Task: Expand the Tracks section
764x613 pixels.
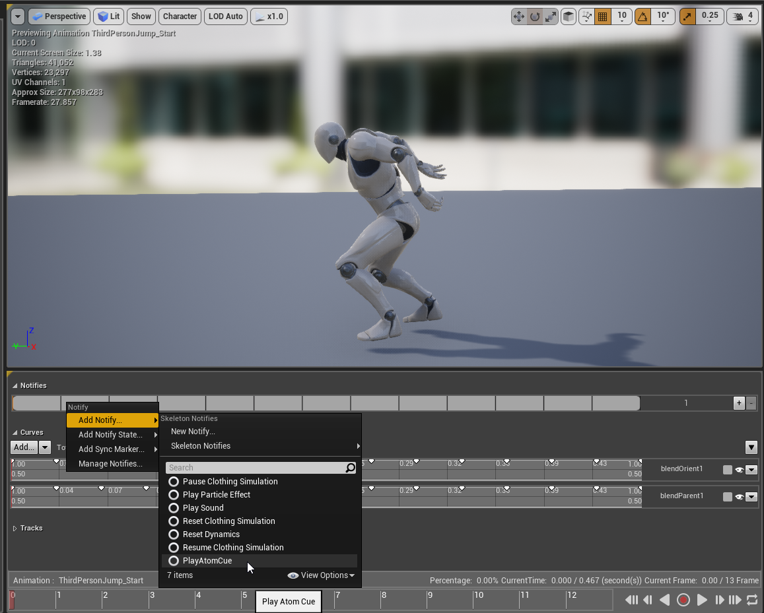Action: pos(15,529)
